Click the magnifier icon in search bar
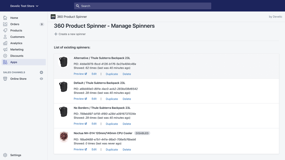 click(x=78, y=6)
